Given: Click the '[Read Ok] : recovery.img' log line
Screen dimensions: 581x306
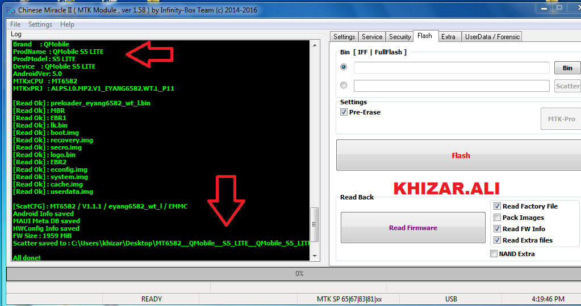Looking at the screenshot, I should coord(53,140).
